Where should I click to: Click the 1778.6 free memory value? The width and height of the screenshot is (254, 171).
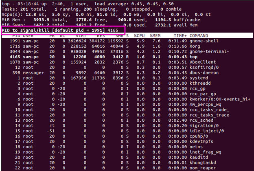click(x=83, y=20)
